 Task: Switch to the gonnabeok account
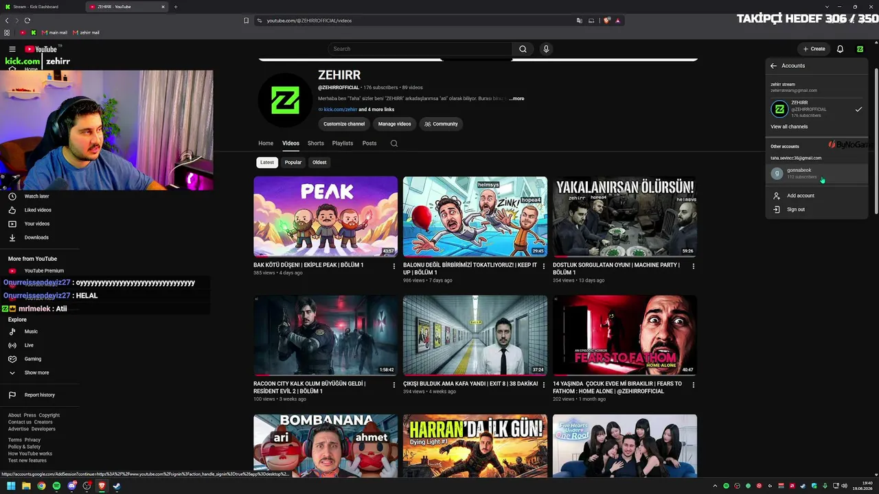[x=817, y=174]
